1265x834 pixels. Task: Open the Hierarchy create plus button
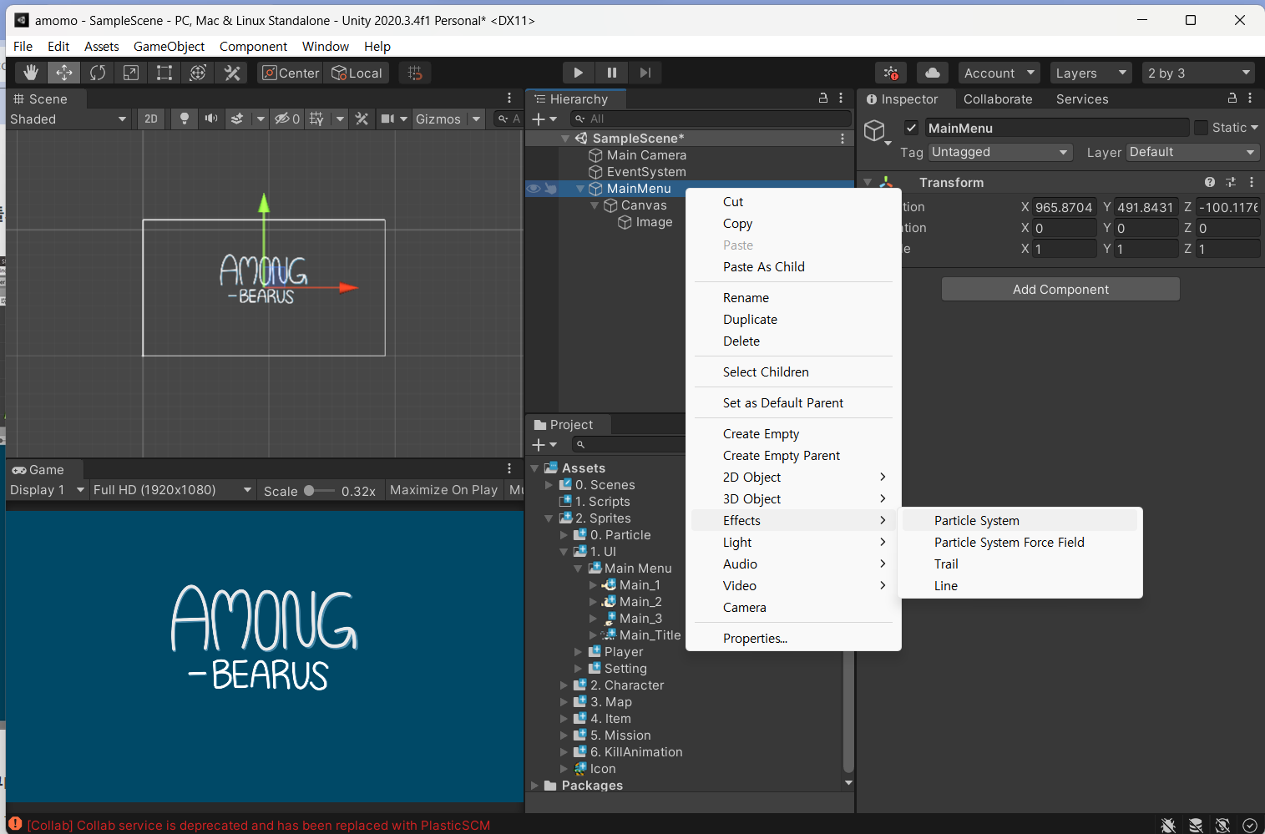pyautogui.click(x=544, y=119)
